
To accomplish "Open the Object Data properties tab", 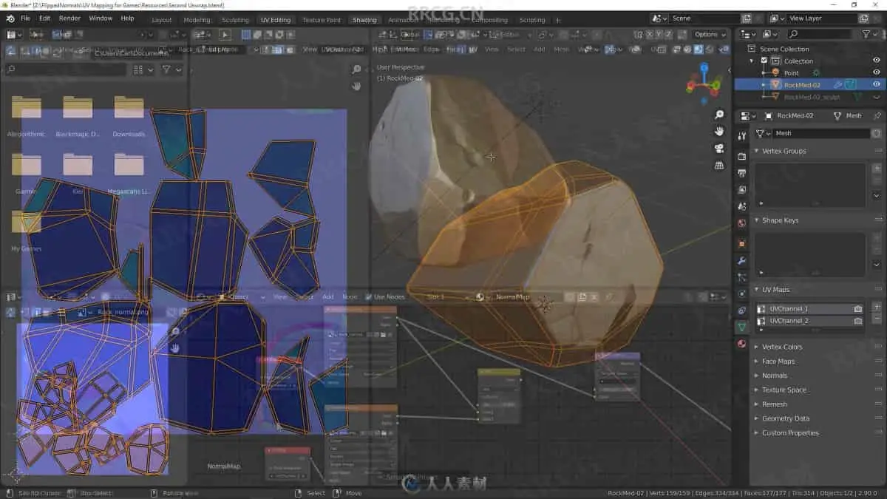I will tap(742, 327).
